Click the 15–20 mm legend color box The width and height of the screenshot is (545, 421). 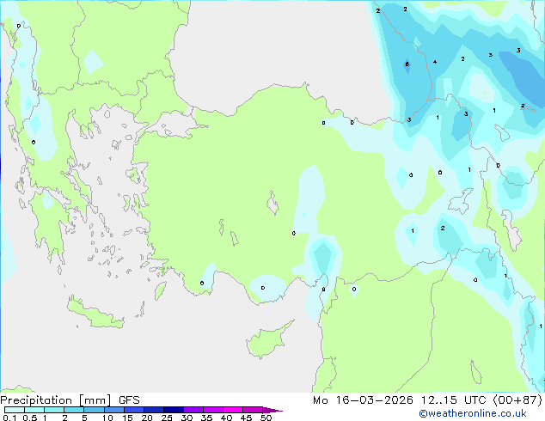point(133,410)
